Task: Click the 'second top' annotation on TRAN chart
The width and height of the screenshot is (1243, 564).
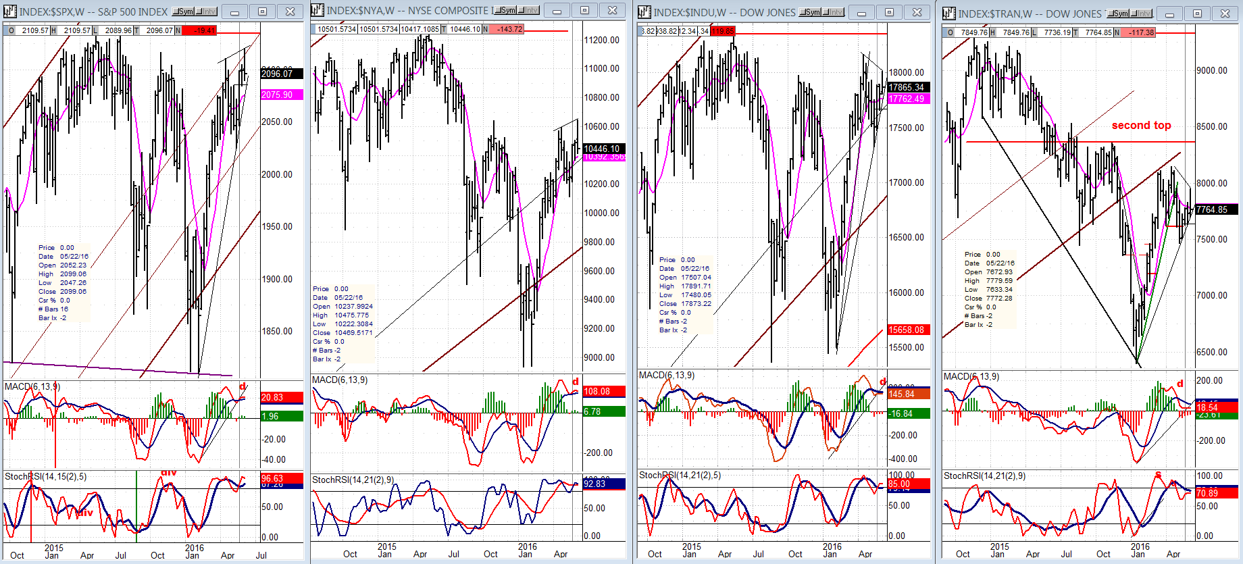Action: click(x=1142, y=125)
